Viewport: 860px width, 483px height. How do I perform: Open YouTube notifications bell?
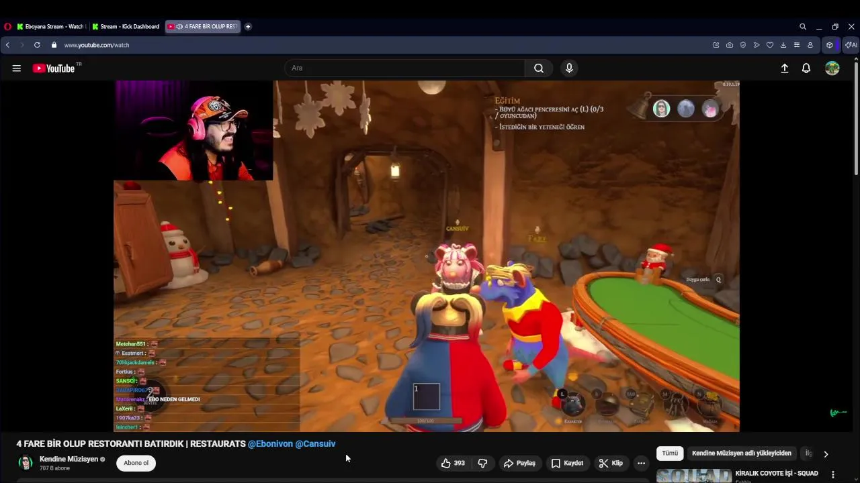click(x=806, y=68)
